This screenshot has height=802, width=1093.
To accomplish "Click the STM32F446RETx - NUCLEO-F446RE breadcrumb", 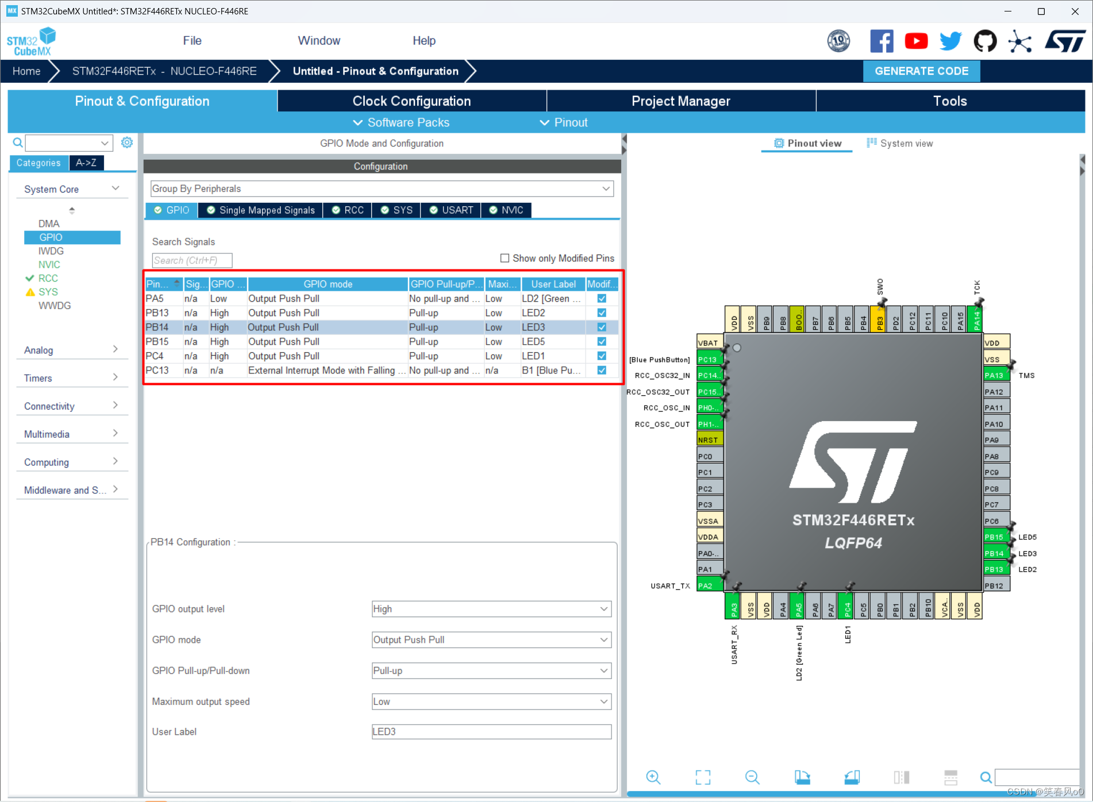I will click(x=164, y=71).
